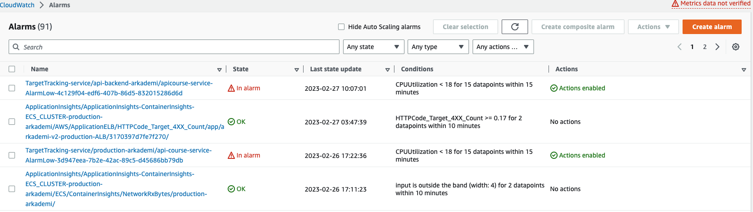Open the Actions menu button

[653, 27]
